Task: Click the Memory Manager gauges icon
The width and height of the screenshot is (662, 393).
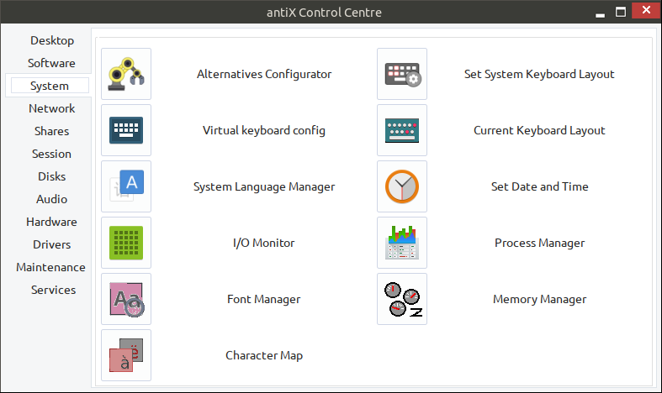Action: point(402,299)
